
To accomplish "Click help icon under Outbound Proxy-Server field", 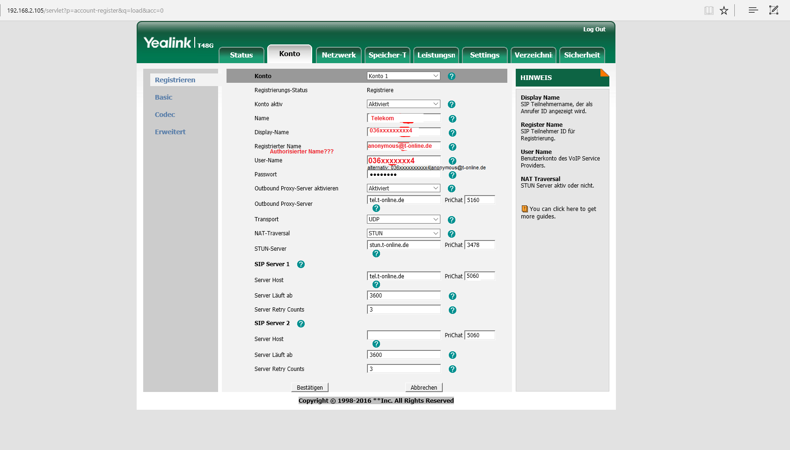I will (x=376, y=208).
